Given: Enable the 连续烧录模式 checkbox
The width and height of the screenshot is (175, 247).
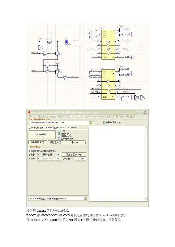Looking at the screenshot, I should (59, 139).
